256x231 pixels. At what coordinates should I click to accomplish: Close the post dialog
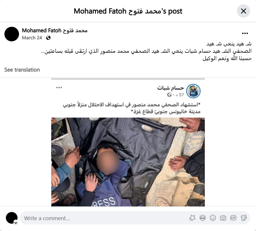tap(243, 11)
